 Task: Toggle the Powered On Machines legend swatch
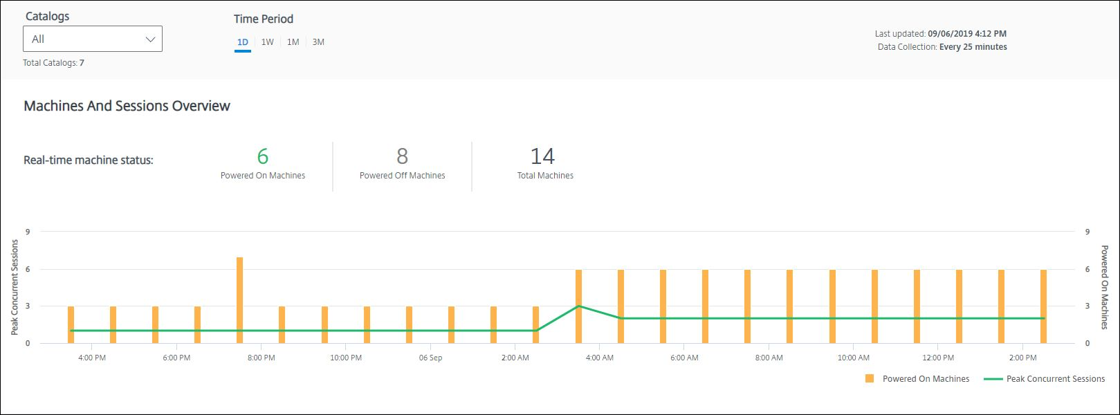[x=870, y=378]
